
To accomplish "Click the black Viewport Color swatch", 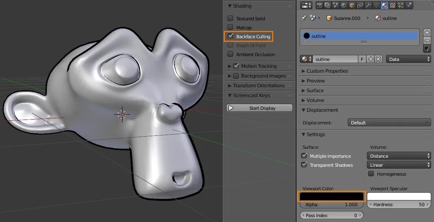I will coord(331,196).
